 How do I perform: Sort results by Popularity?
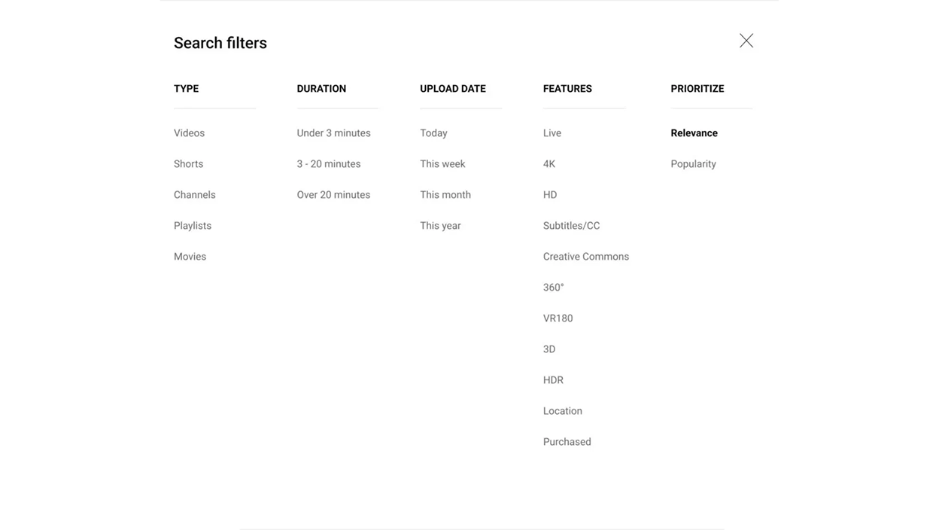pyautogui.click(x=693, y=163)
